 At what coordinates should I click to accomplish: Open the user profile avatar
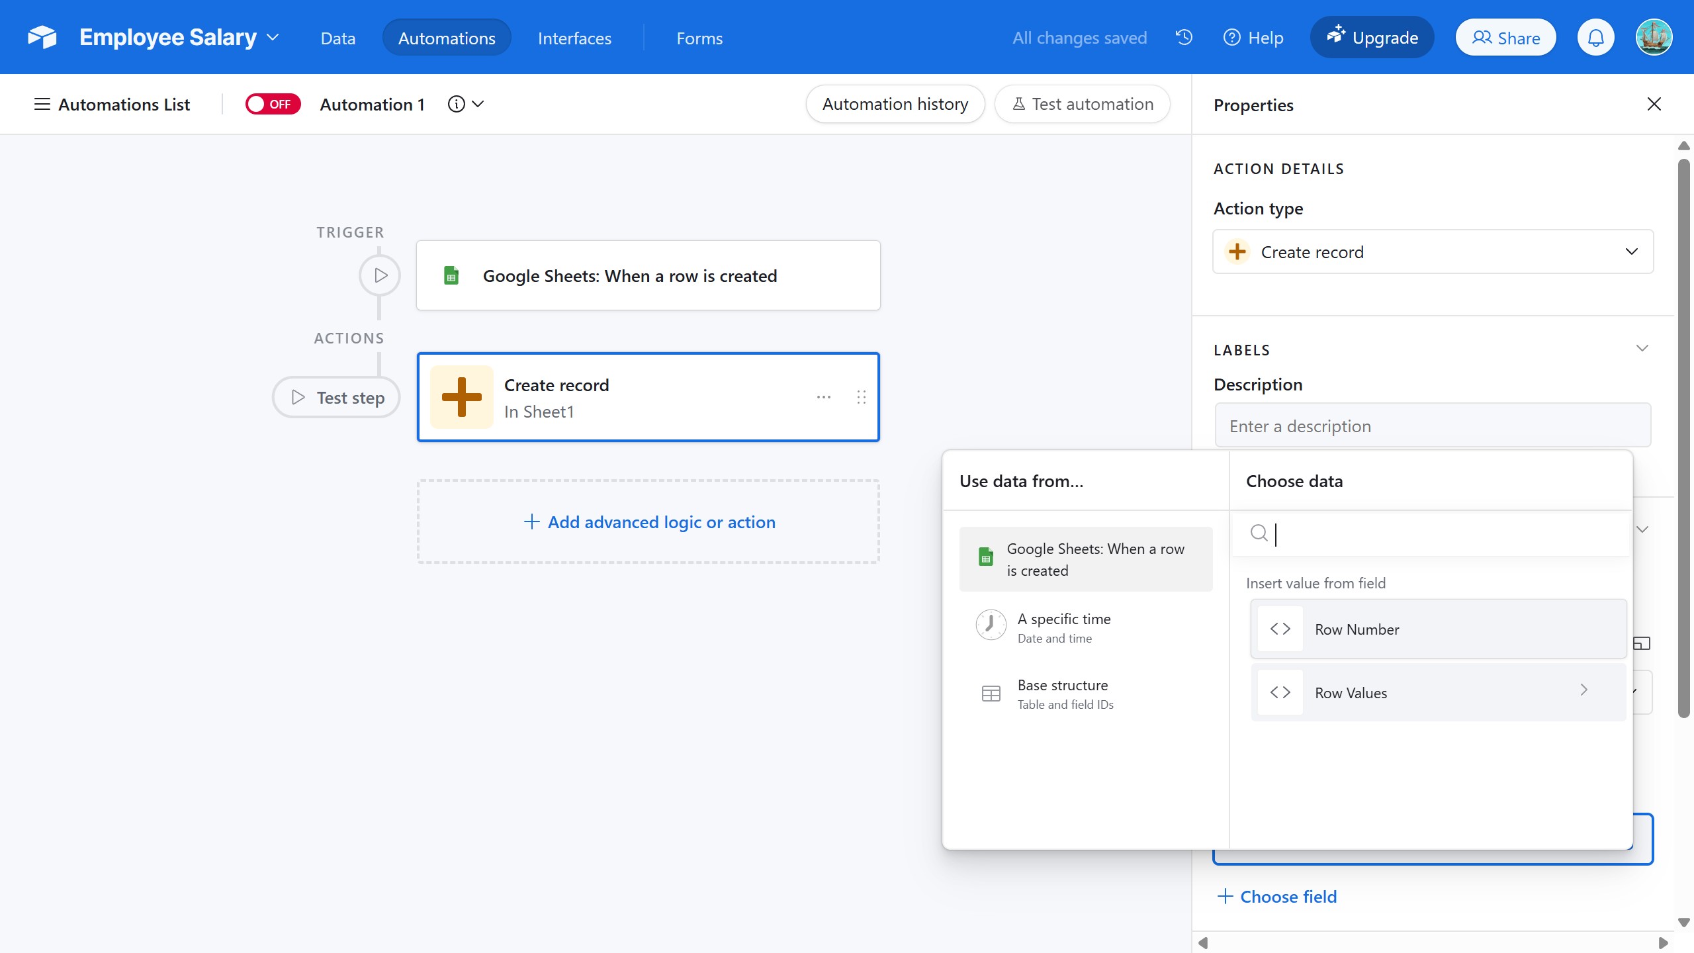click(x=1654, y=37)
